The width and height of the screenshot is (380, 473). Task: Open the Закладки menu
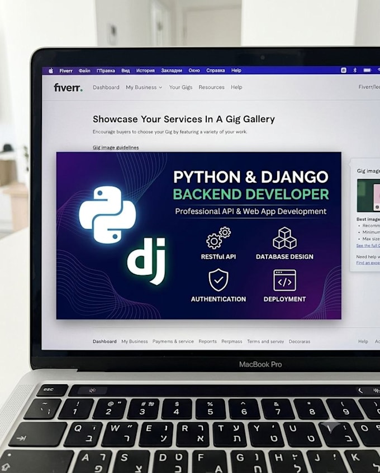[x=172, y=71]
